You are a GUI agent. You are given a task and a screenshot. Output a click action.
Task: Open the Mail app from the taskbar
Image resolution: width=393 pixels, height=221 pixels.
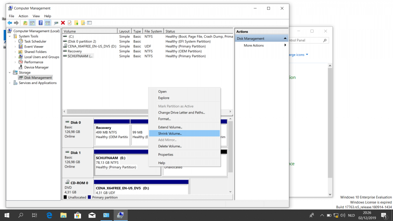[x=92, y=215]
